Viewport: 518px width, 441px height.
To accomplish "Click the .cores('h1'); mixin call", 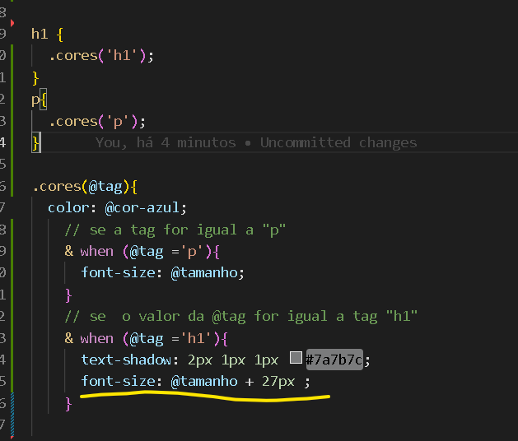I will (101, 55).
